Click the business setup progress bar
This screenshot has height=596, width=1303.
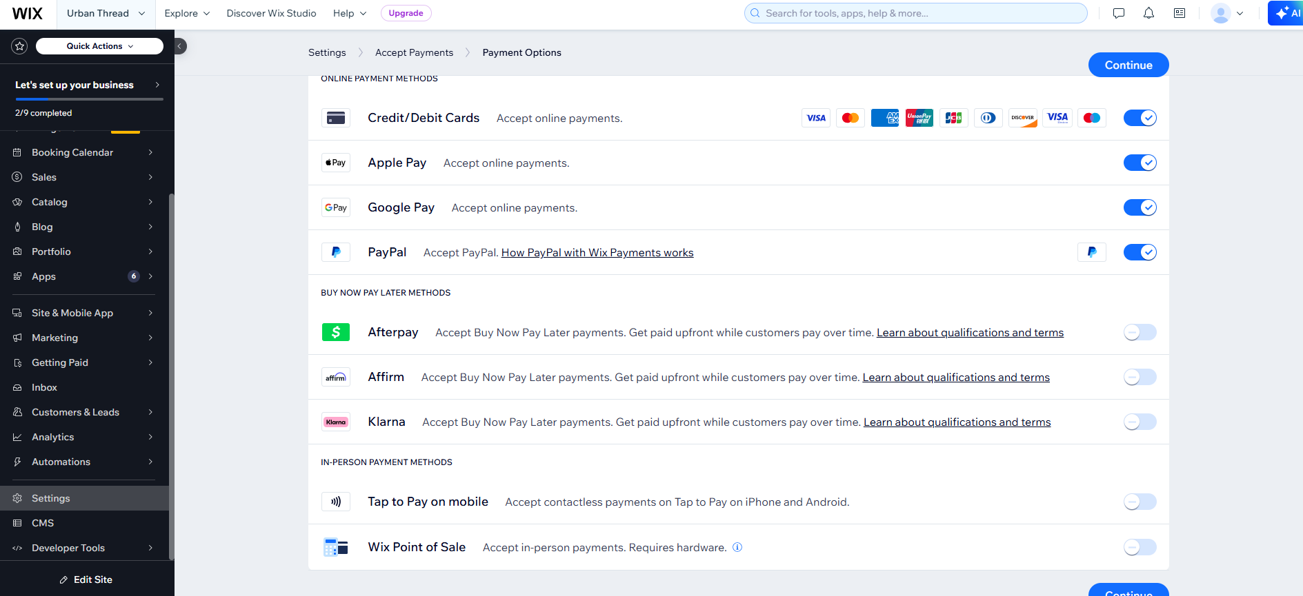(x=89, y=99)
